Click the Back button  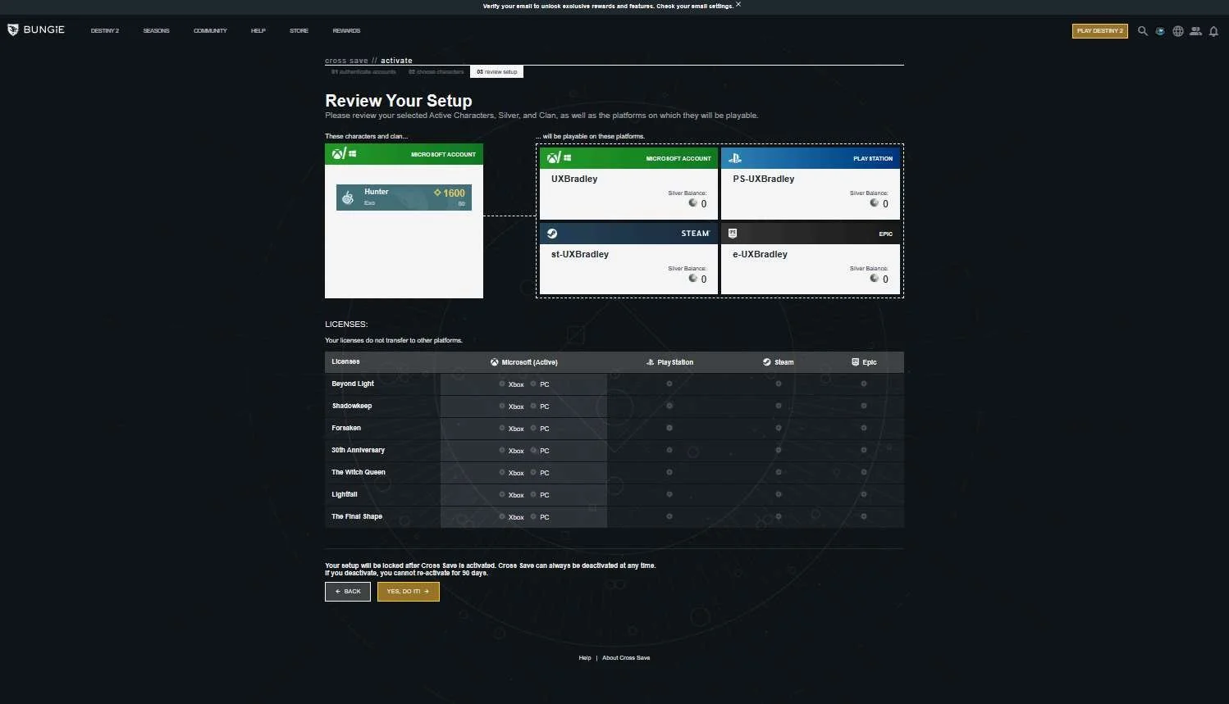[x=348, y=591]
